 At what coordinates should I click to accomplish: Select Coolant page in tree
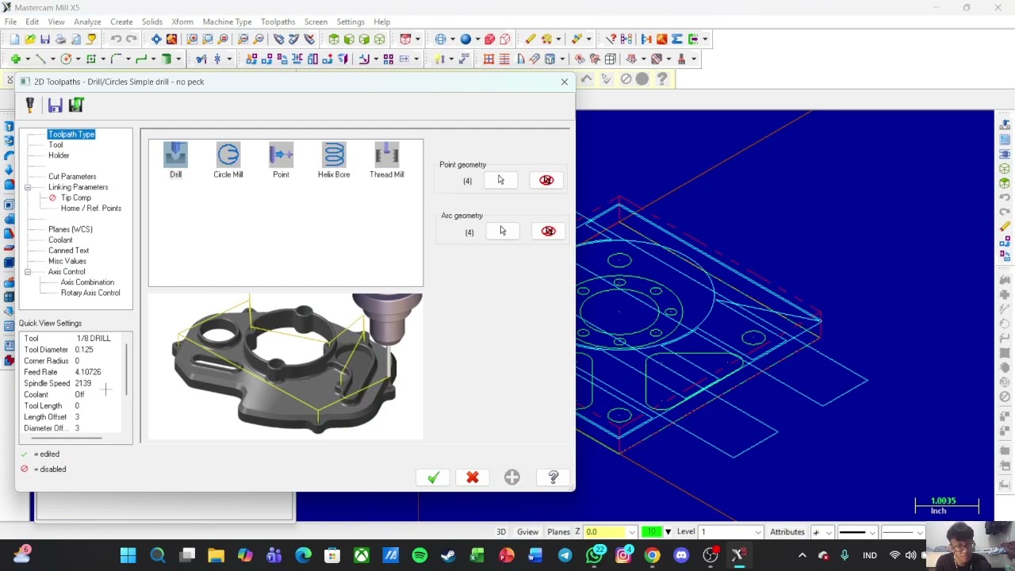coord(60,240)
